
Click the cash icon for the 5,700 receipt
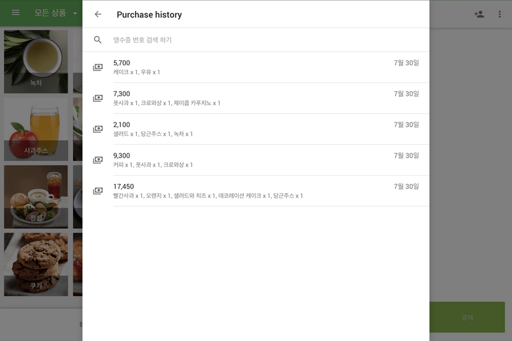tap(98, 67)
